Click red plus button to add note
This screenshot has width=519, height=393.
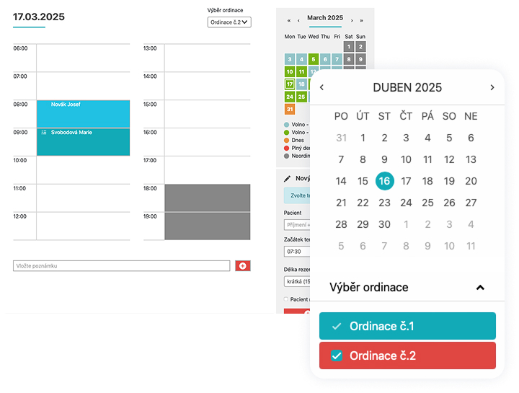pyautogui.click(x=243, y=266)
